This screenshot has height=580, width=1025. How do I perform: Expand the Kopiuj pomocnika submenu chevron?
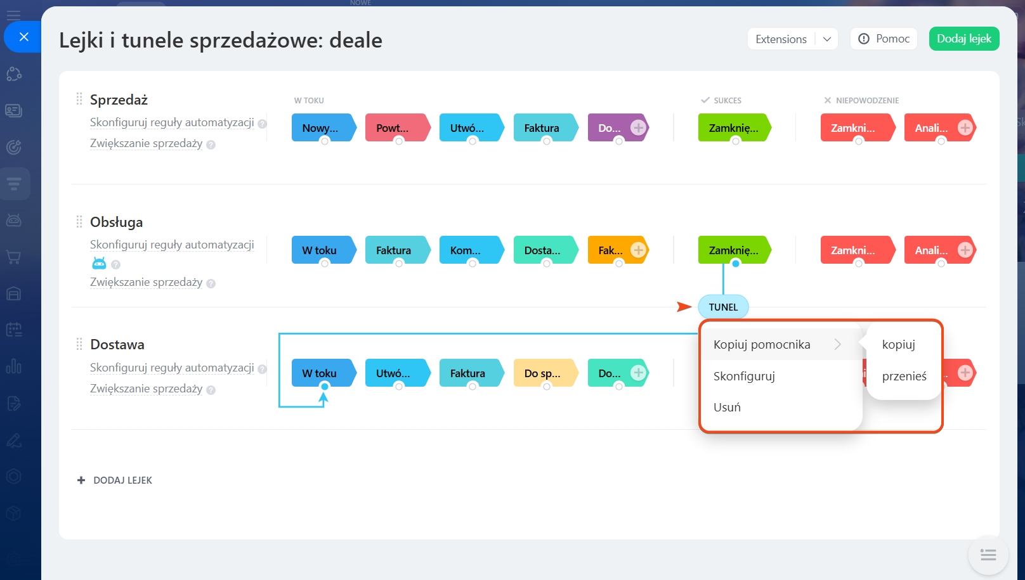pyautogui.click(x=837, y=344)
